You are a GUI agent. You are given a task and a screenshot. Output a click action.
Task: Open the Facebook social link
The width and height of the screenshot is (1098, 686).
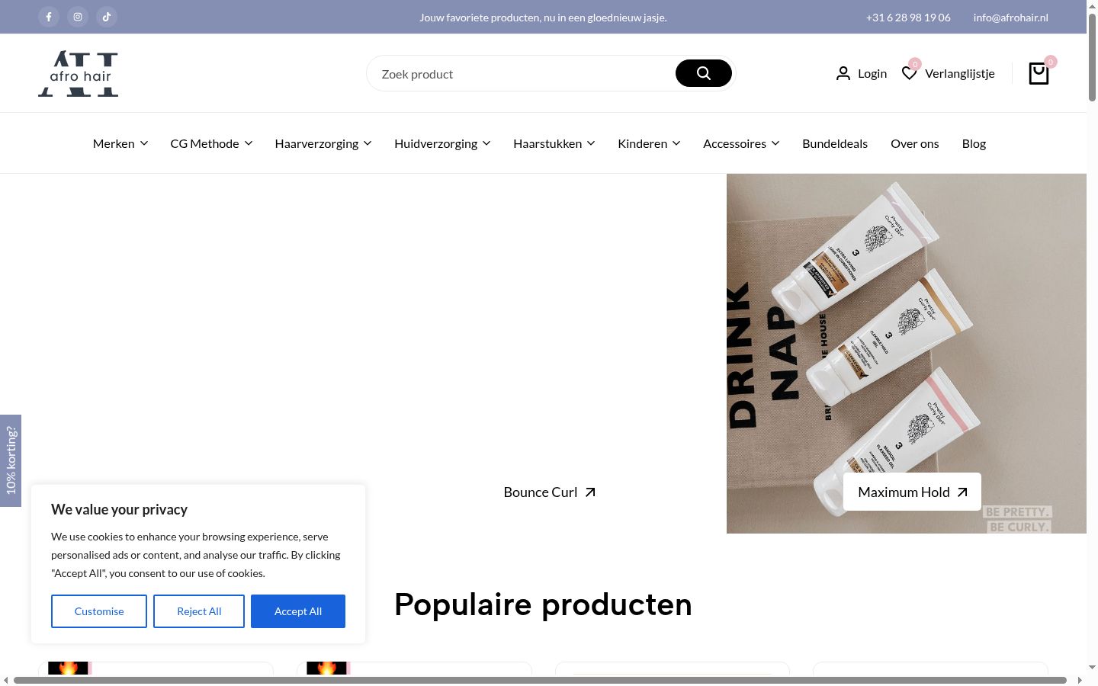[49, 17]
